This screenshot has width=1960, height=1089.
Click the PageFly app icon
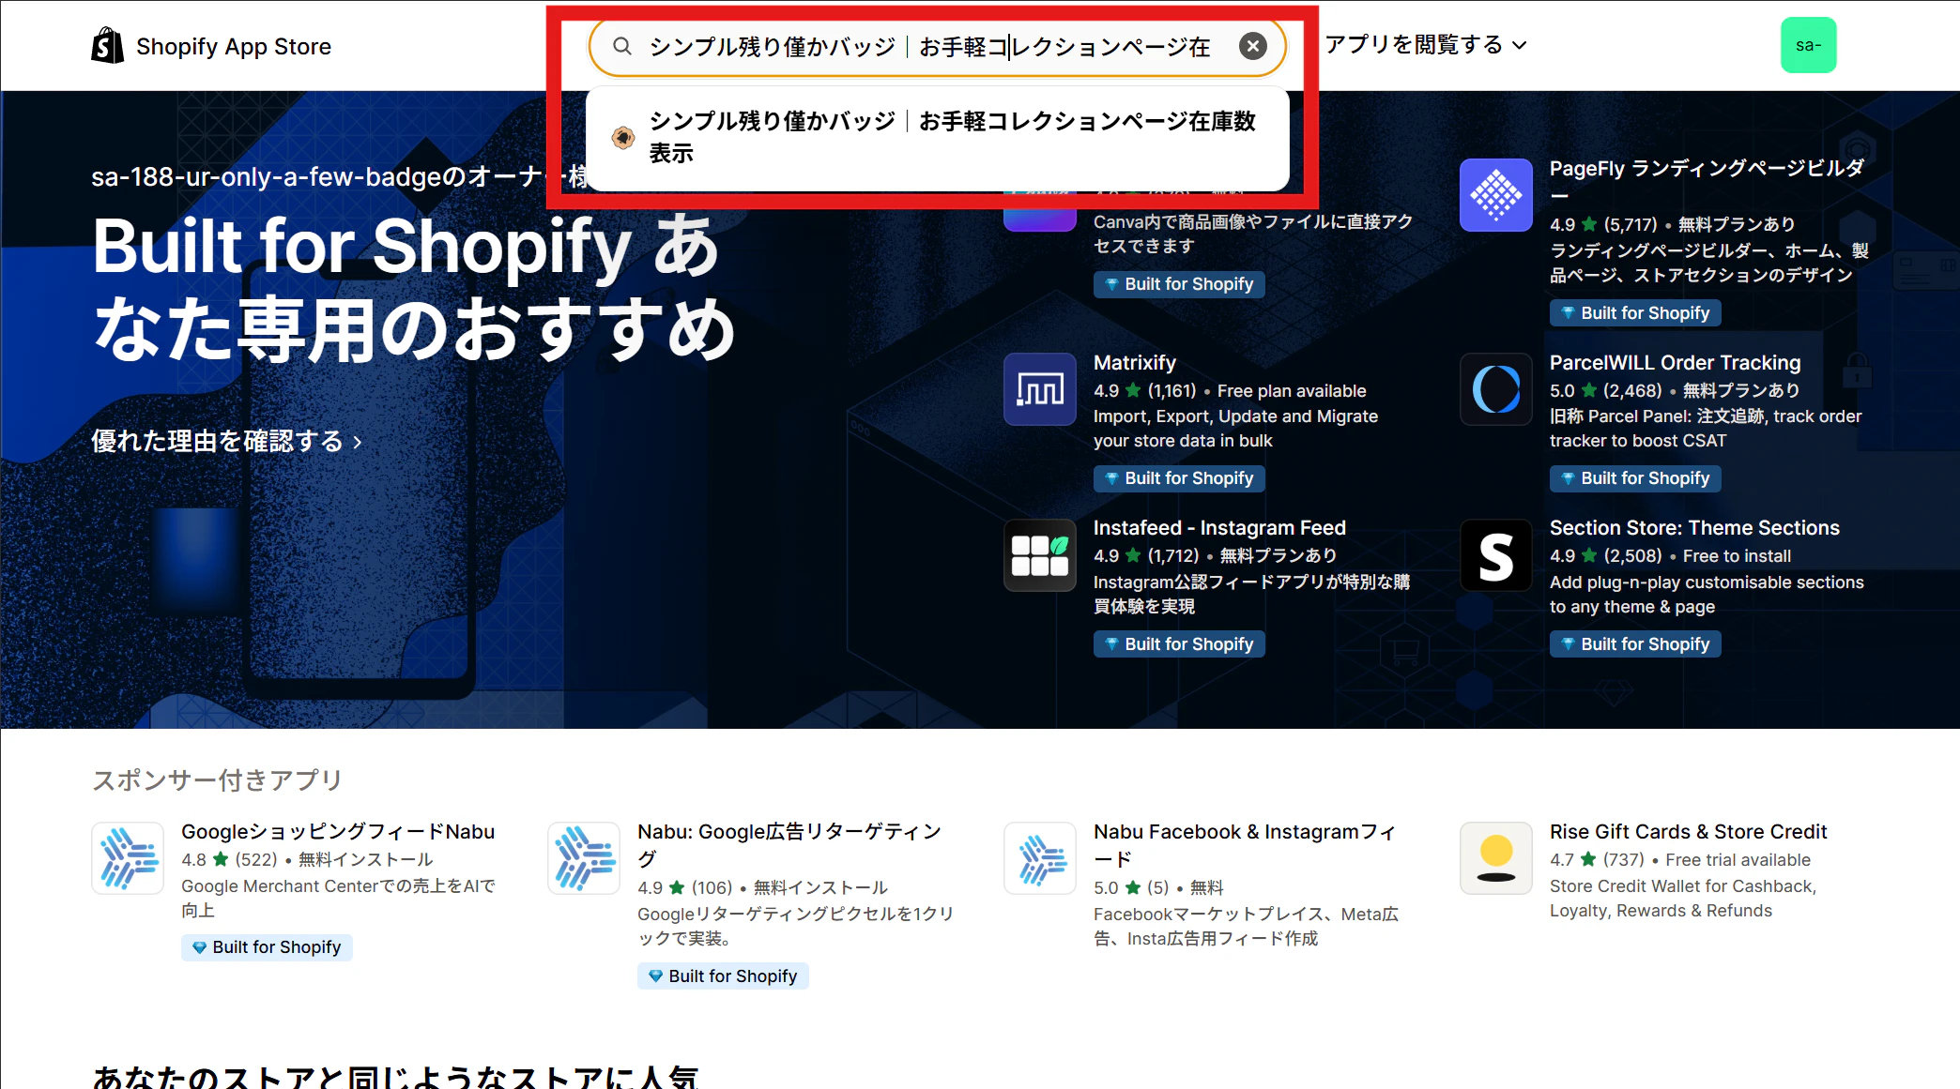[1496, 195]
